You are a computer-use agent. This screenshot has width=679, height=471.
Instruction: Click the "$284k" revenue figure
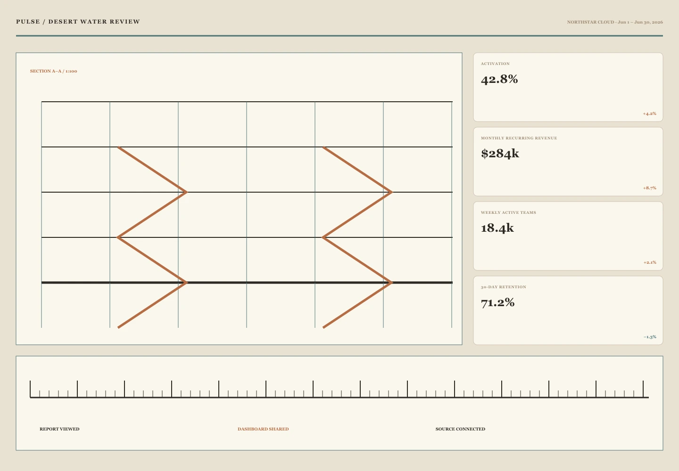point(500,154)
